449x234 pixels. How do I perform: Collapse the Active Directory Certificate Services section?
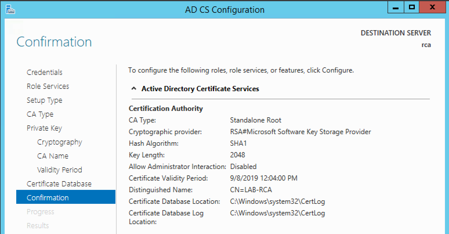coord(134,89)
